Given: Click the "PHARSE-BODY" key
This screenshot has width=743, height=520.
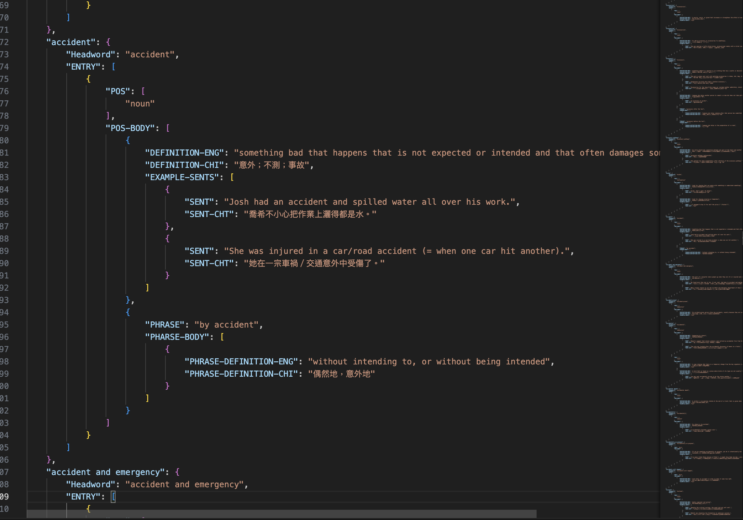Looking at the screenshot, I should tap(177, 337).
